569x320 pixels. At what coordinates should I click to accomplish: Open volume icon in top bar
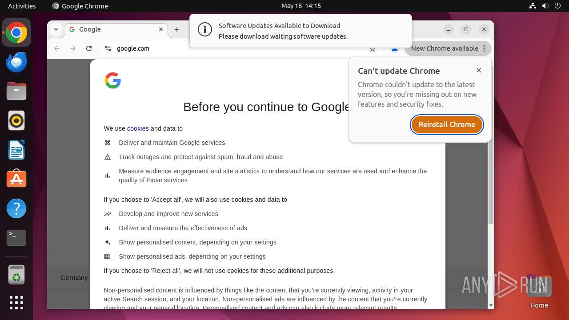[545, 6]
